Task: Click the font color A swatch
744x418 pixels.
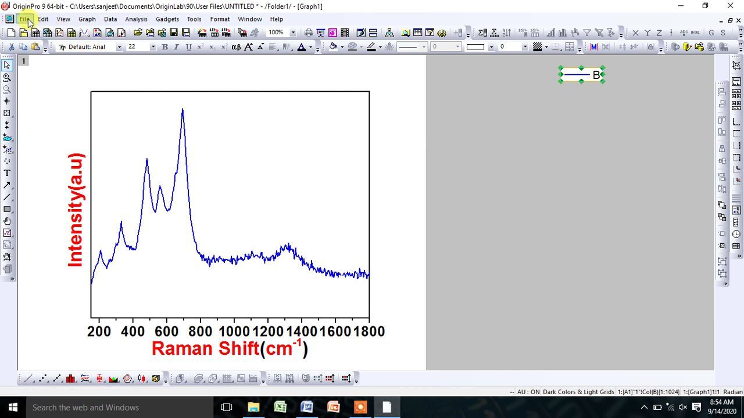Action: [x=301, y=47]
